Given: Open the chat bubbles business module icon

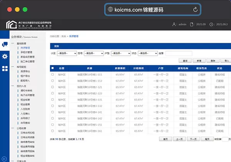Looking at the screenshot, I should tap(5, 44).
